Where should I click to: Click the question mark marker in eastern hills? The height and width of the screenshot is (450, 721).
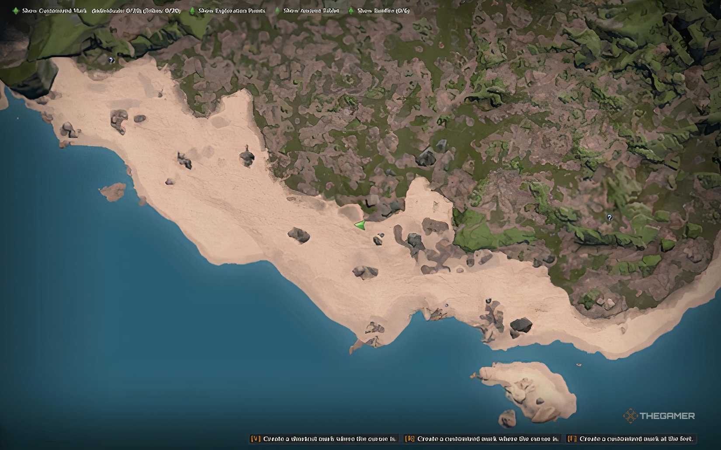[x=610, y=217]
